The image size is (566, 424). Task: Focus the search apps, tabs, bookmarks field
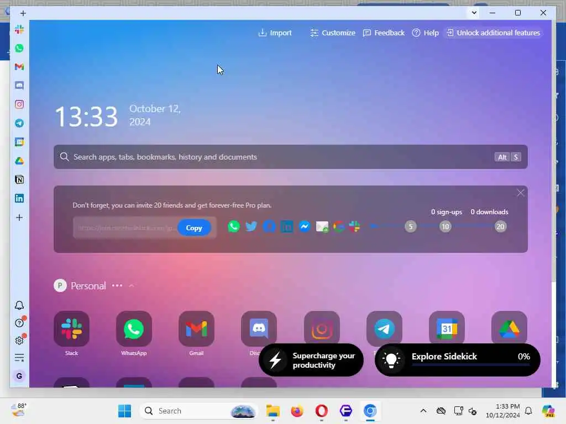(291, 157)
